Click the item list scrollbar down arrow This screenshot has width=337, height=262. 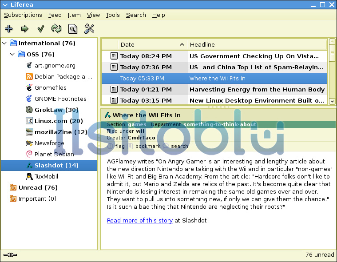click(332, 101)
